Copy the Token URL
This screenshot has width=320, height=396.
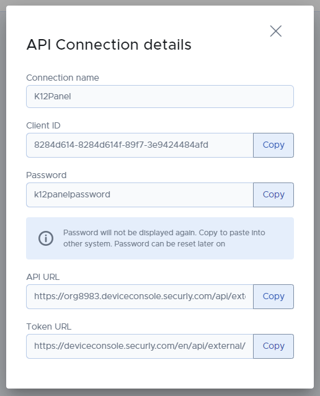tap(273, 346)
